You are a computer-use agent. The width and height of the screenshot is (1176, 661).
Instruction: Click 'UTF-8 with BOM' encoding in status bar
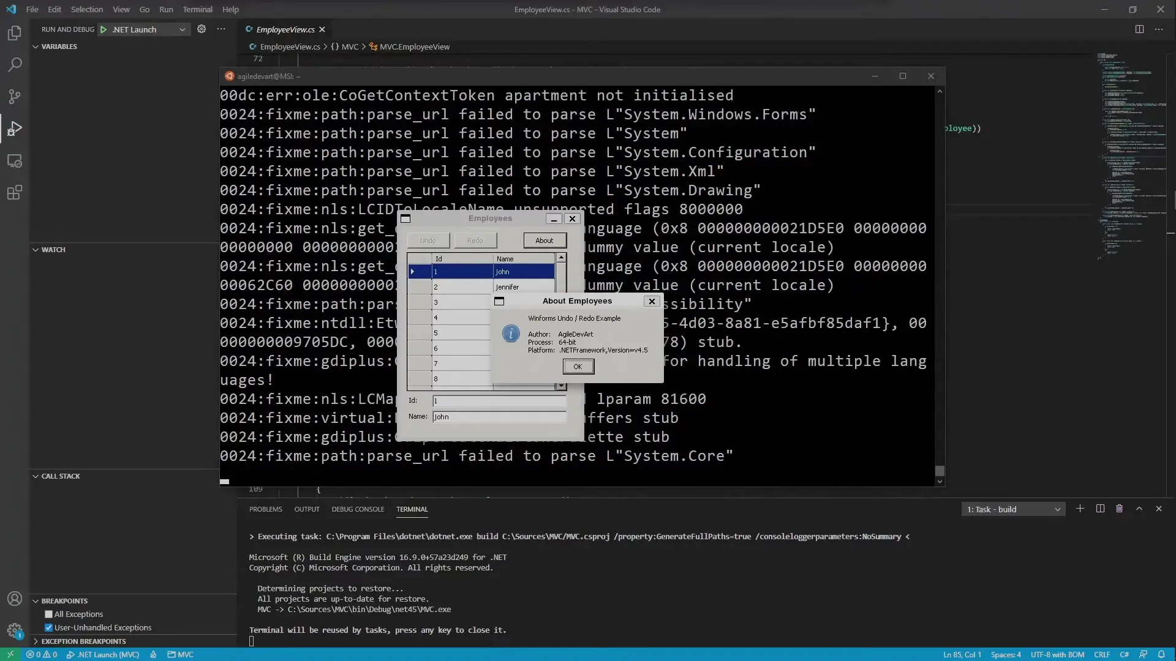1057,654
